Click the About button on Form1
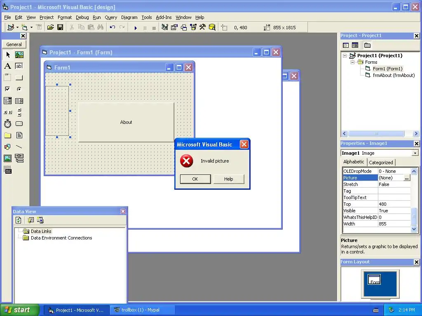Image resolution: width=422 pixels, height=316 pixels. click(126, 122)
